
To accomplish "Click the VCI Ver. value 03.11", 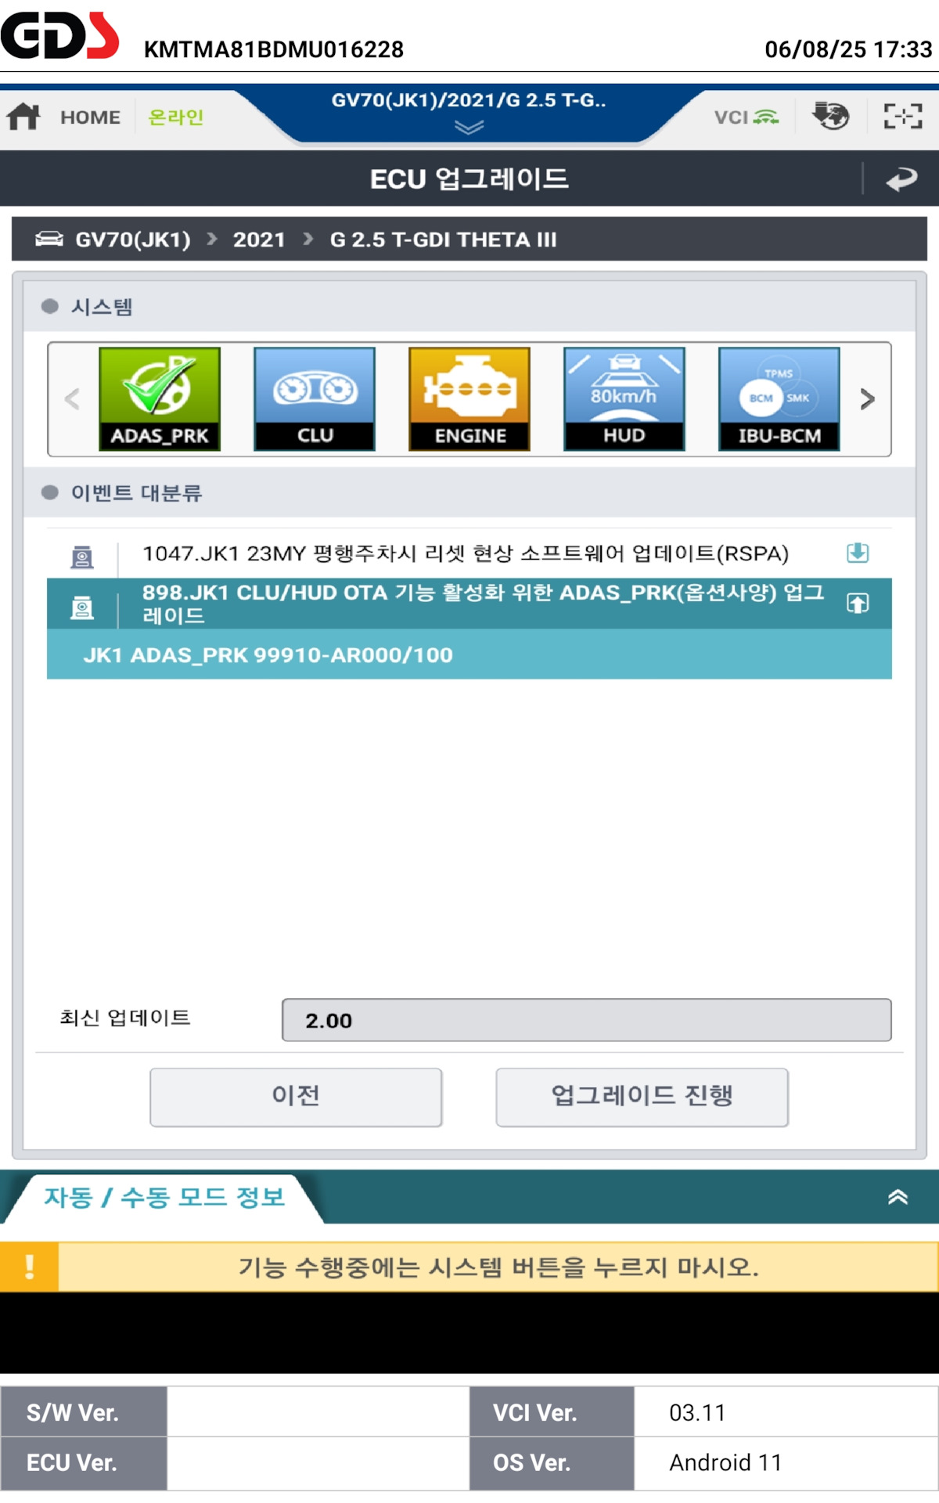I will point(697,1412).
